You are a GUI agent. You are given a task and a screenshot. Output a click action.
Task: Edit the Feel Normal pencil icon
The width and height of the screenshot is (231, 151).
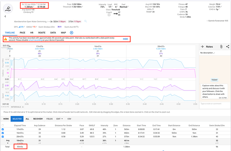[128, 7]
